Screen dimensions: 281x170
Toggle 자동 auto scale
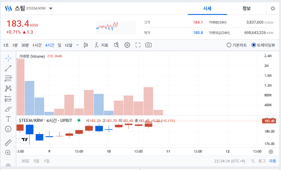pyautogui.click(x=273, y=161)
